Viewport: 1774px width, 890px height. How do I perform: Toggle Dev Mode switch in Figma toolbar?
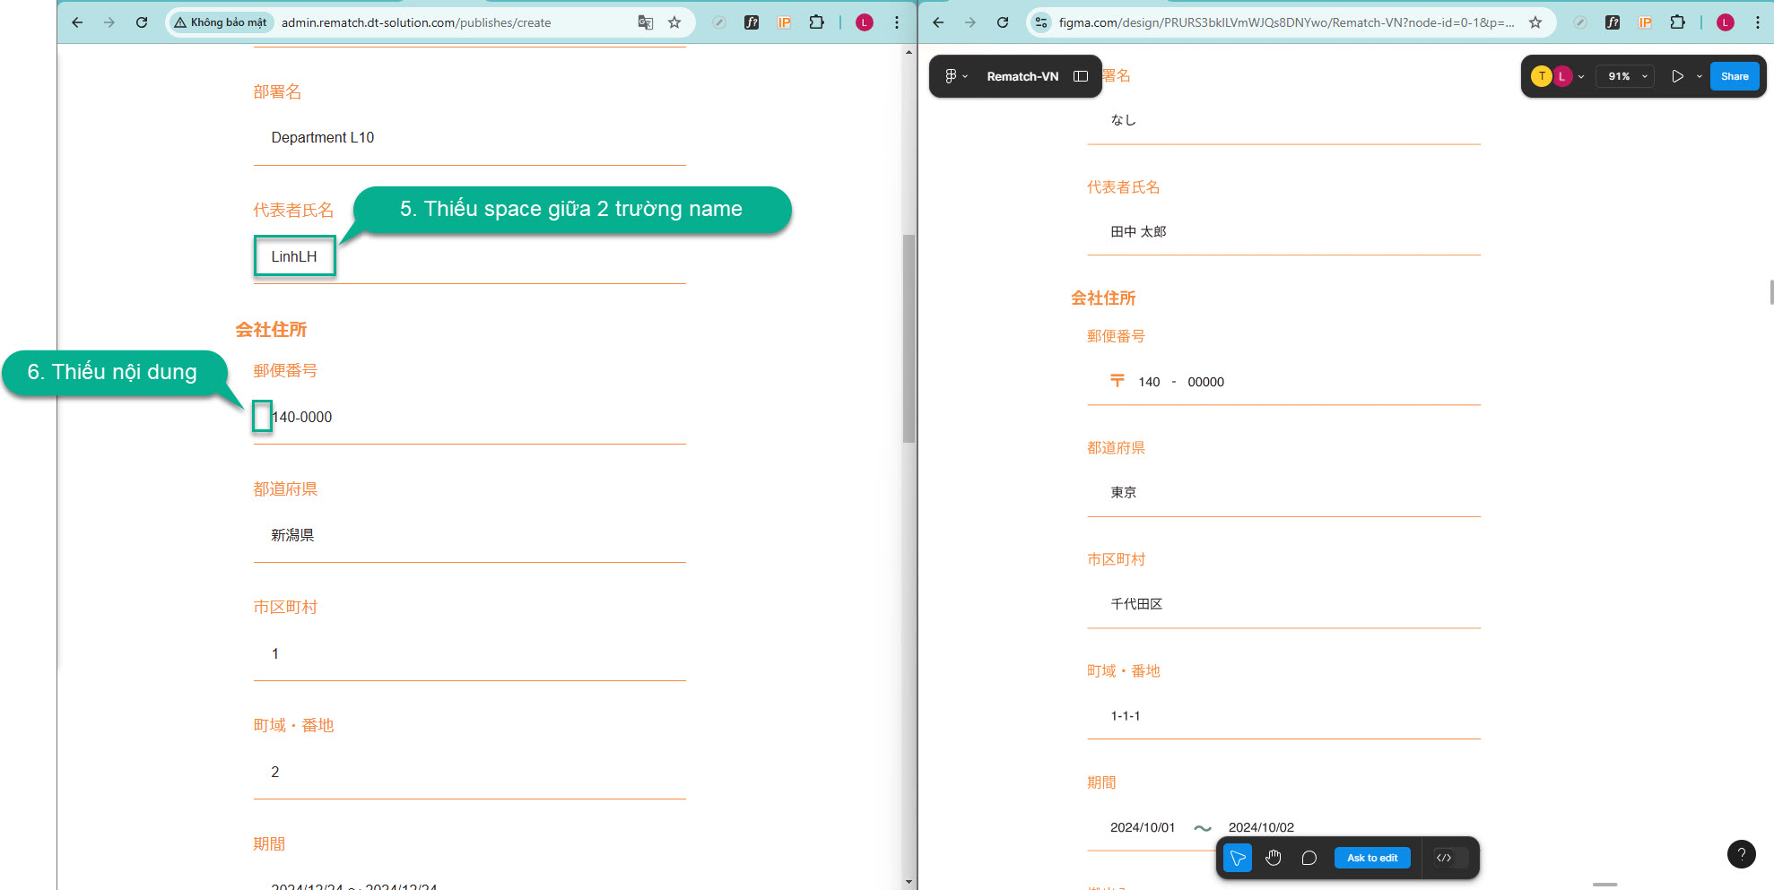click(x=1450, y=858)
